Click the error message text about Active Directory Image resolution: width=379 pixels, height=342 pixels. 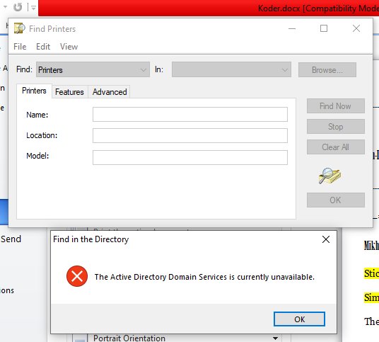tap(204, 277)
